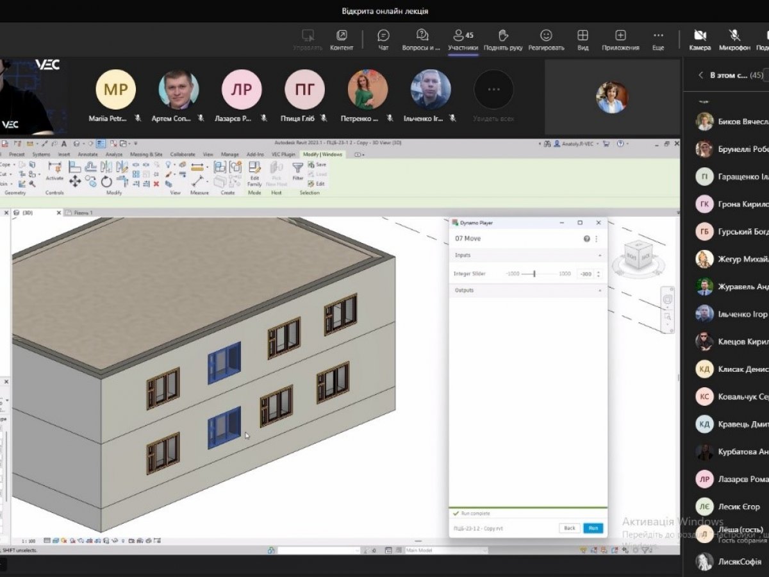Select participant Ковальчук in the participants list

click(732, 396)
